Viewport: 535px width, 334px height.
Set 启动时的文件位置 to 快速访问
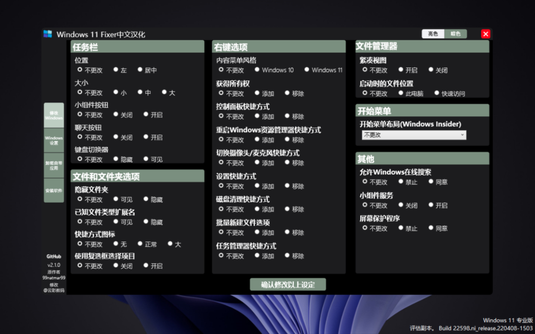[450, 94]
